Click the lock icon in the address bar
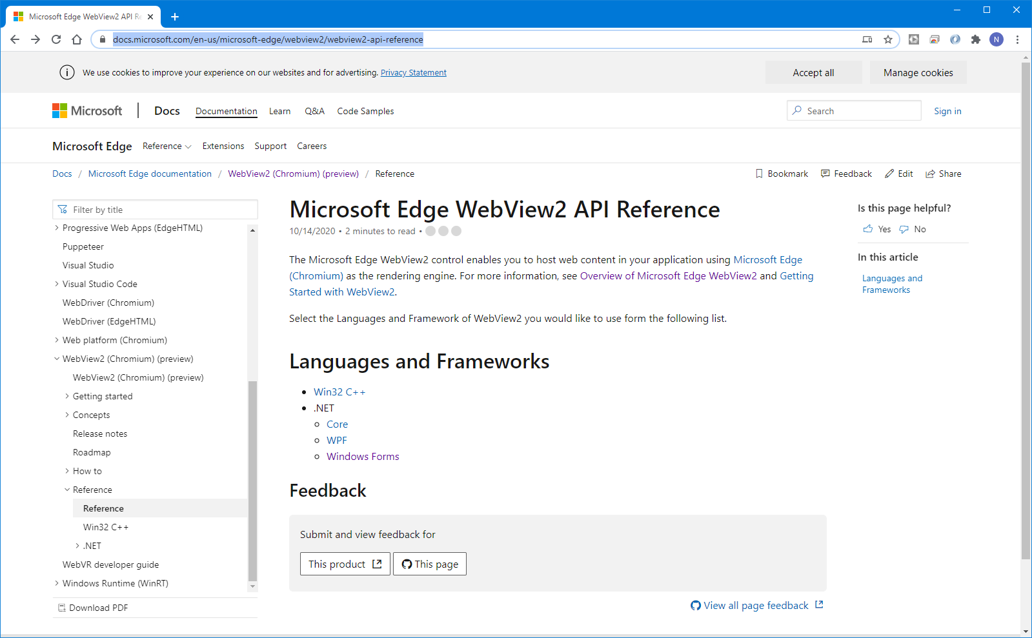The height and width of the screenshot is (638, 1032). (102, 39)
